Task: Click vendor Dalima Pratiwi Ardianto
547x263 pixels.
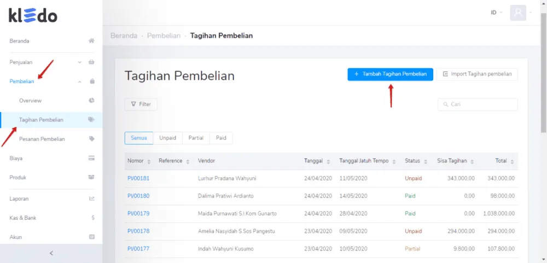Action: (226, 196)
